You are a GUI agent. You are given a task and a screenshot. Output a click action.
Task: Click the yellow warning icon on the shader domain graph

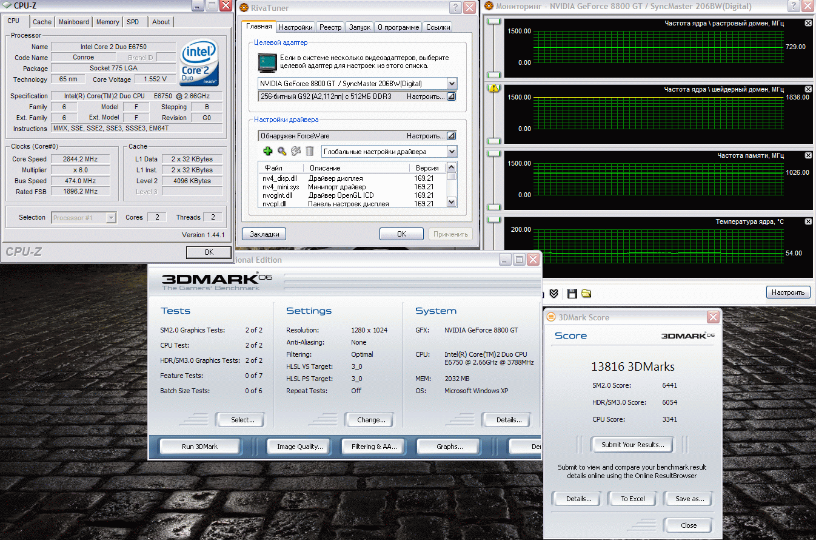(494, 89)
